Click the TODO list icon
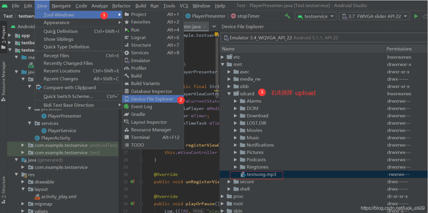Image resolution: width=428 pixels, height=213 pixels. pyautogui.click(x=127, y=145)
